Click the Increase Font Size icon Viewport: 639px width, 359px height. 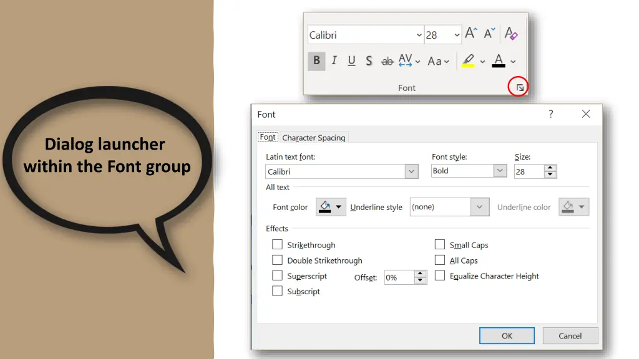[x=471, y=33]
